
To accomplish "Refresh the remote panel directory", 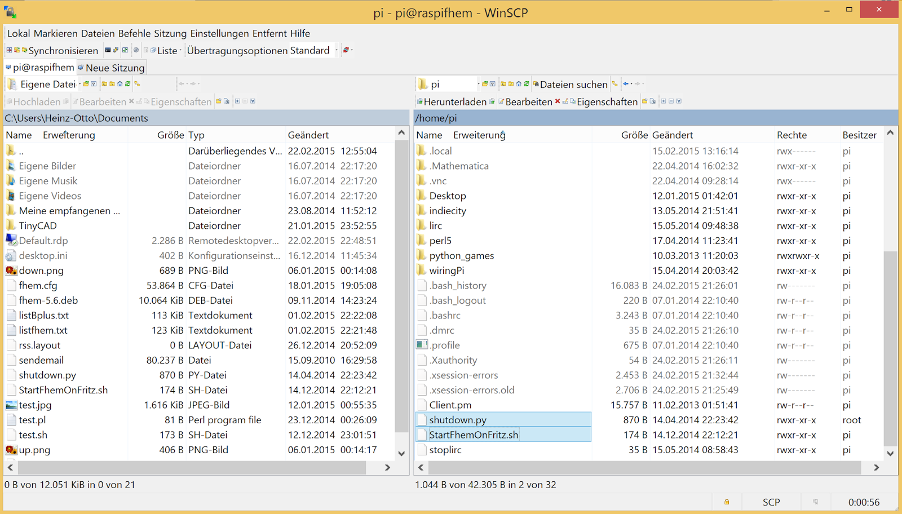I will 527,84.
